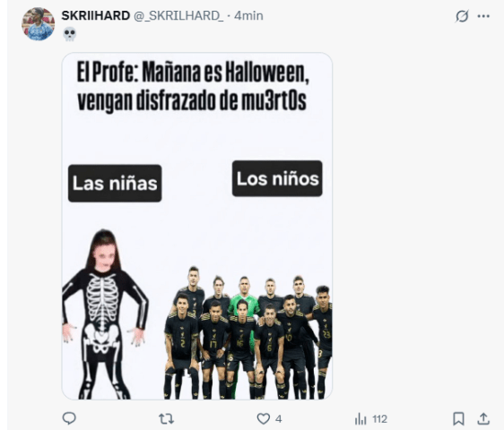Click the 4 likes count
Image resolution: width=504 pixels, height=430 pixels.
278,418
